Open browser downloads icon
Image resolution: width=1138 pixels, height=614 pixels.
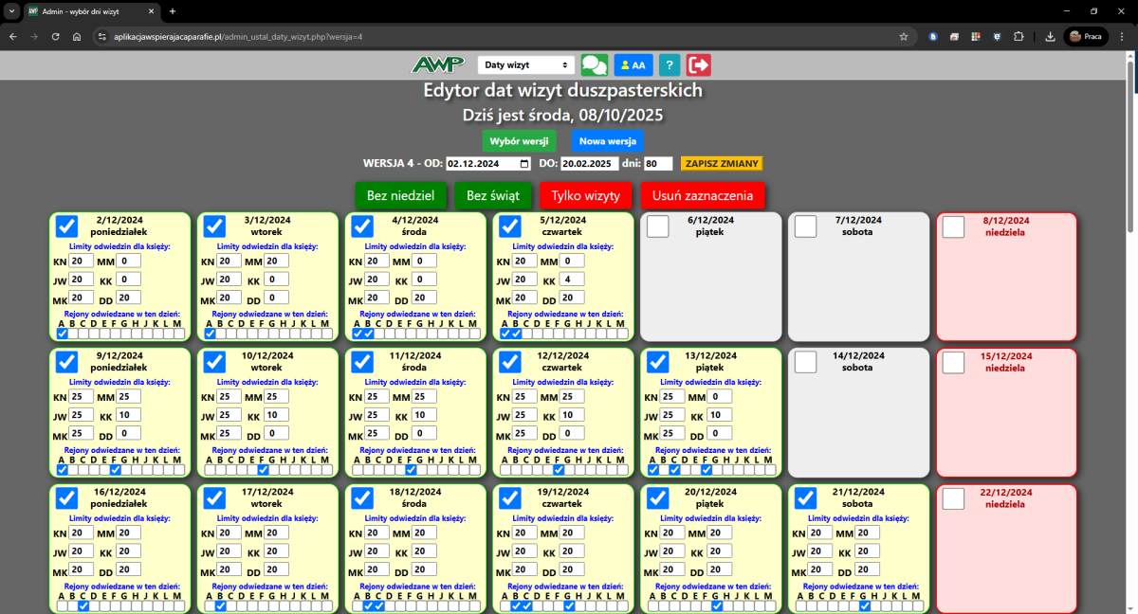pyautogui.click(x=1050, y=36)
